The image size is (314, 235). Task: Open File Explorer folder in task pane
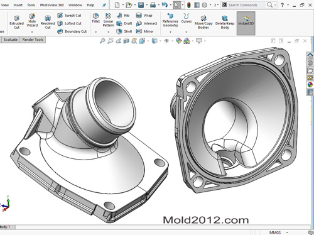click(x=310, y=70)
